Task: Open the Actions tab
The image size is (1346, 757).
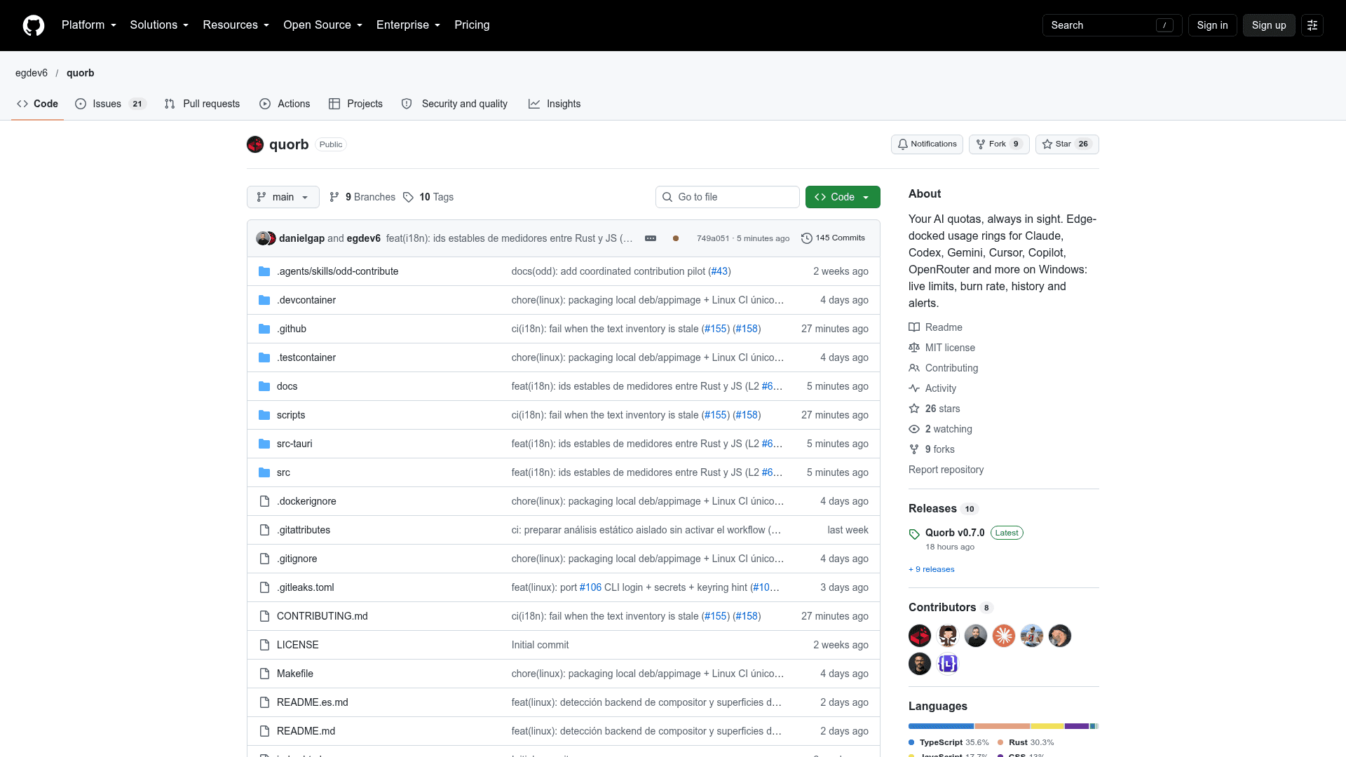Action: (x=285, y=104)
